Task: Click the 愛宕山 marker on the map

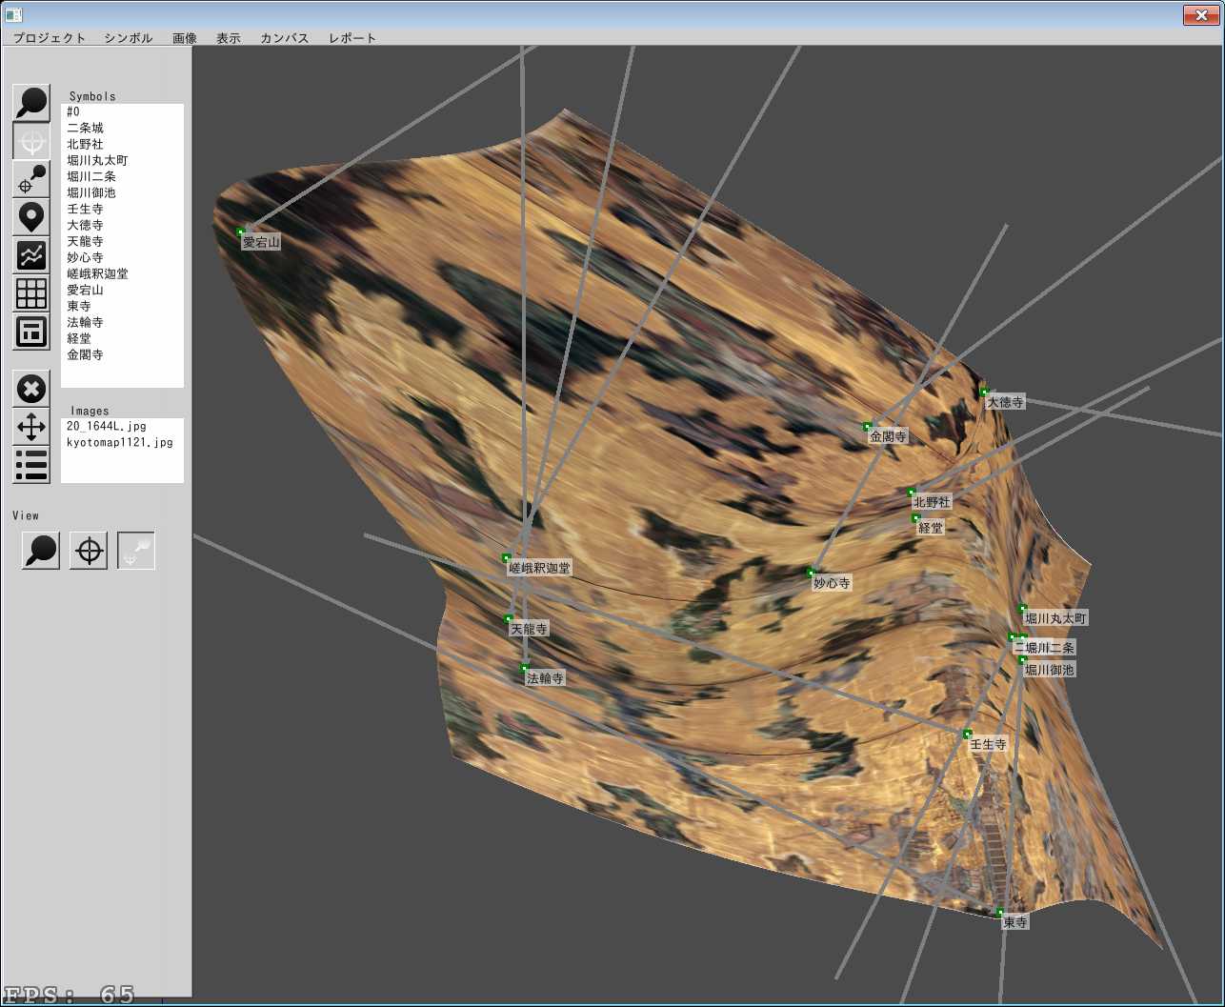Action: (x=241, y=232)
